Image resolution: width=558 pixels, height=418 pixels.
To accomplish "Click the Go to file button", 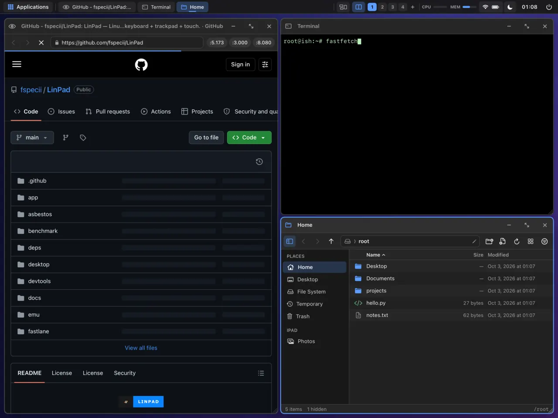I will [x=206, y=138].
